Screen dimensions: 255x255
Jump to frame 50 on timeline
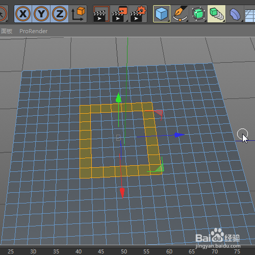click(124, 251)
